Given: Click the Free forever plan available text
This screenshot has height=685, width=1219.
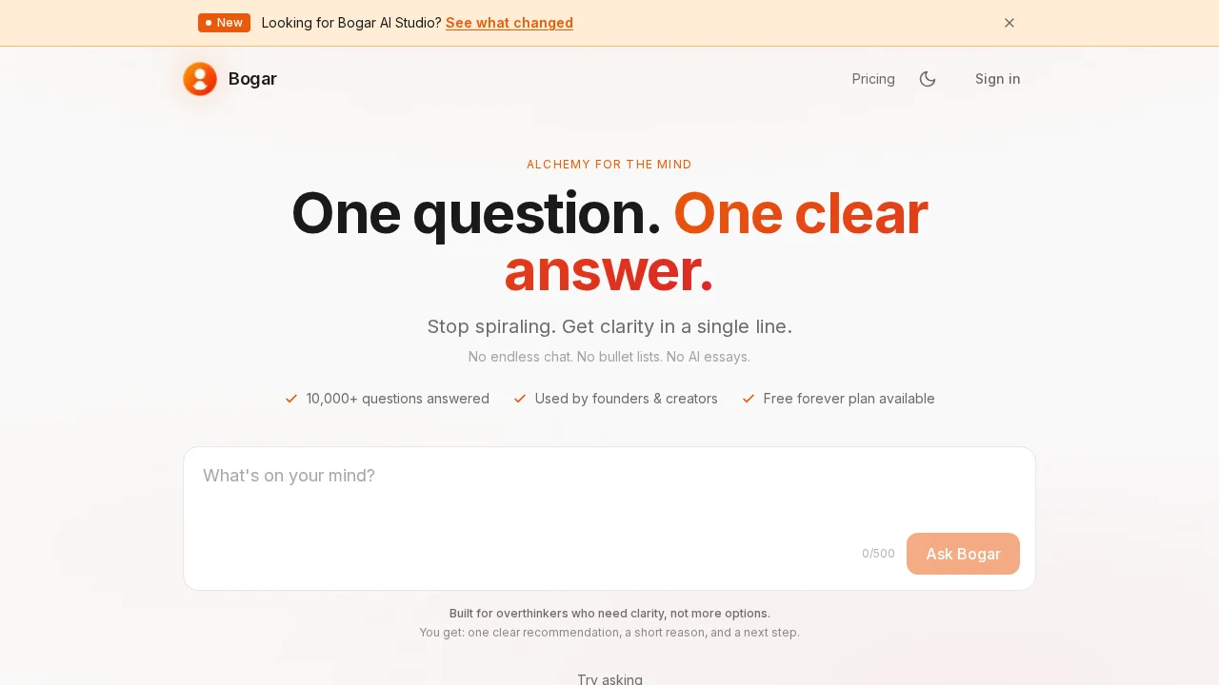Looking at the screenshot, I should 849,399.
